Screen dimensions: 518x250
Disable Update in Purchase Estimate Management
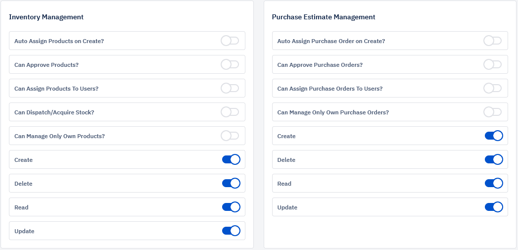point(494,207)
